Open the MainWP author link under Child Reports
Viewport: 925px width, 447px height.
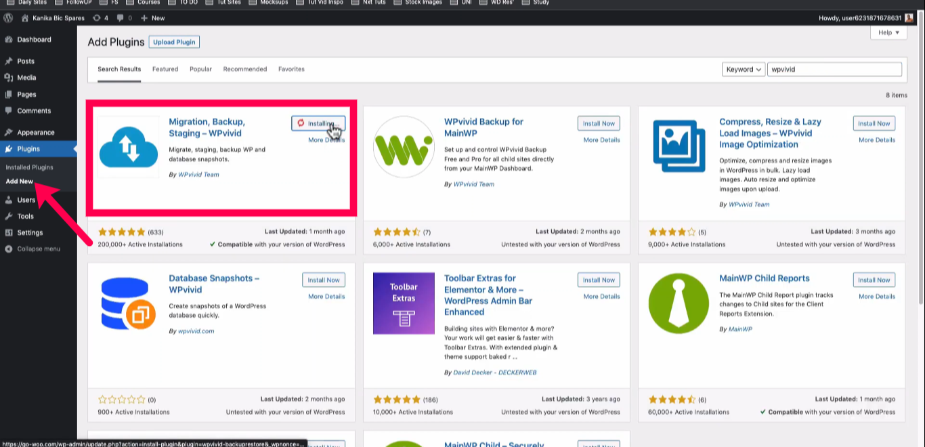(x=740, y=329)
